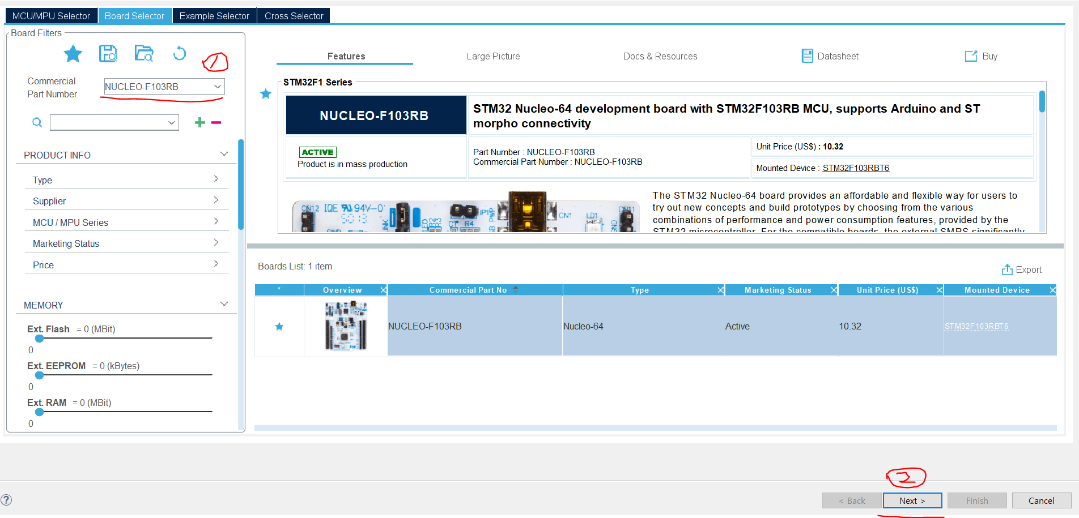Collapse the MEMORY section
This screenshot has width=1079, height=518.
[224, 304]
